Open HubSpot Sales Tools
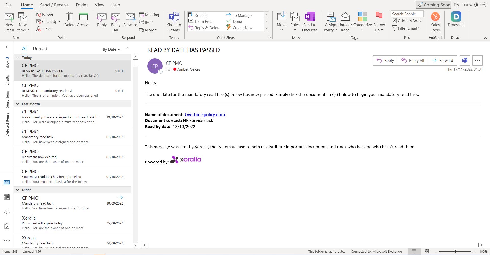 435,22
